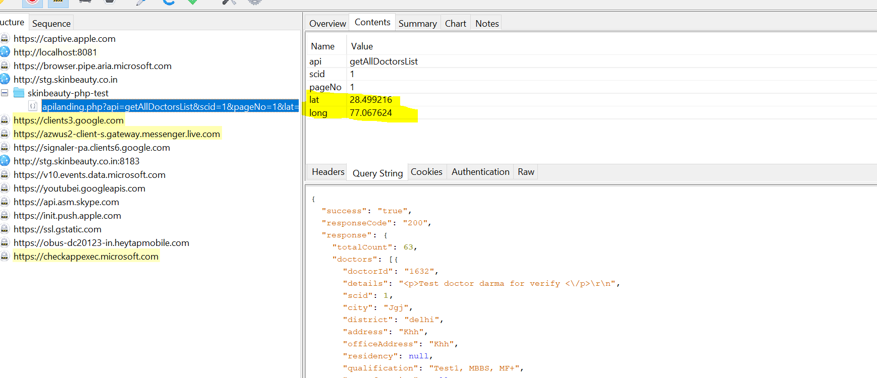The image size is (877, 378).
Task: Click the globe icon beside localhost:8081
Action: (x=5, y=52)
